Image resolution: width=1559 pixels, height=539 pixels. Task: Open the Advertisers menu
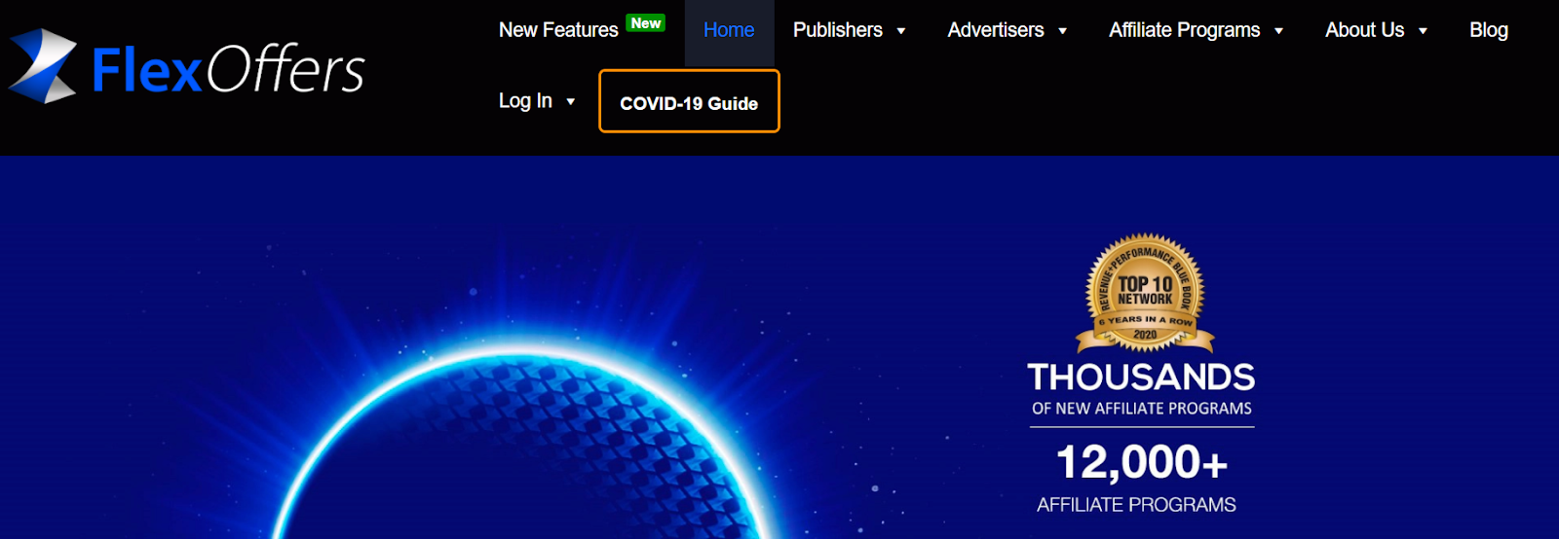click(x=996, y=30)
